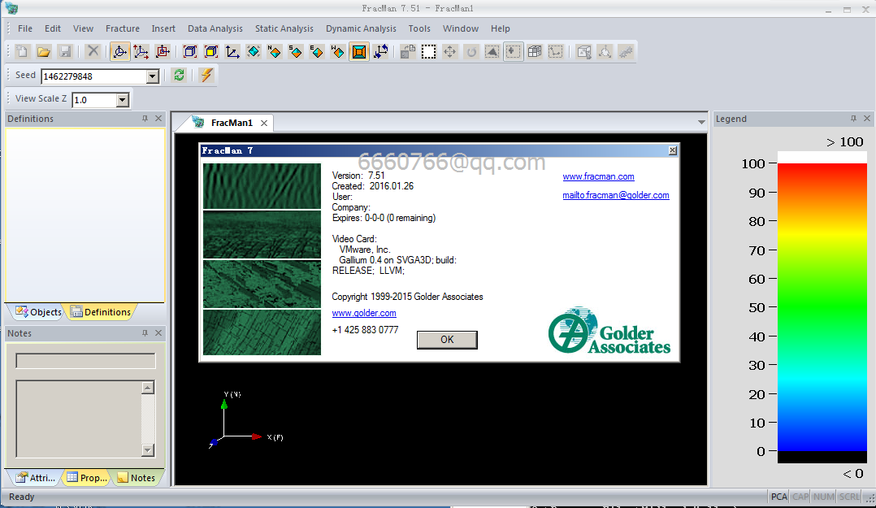Click the axes tool with red arrows
The image size is (876, 508).
(x=141, y=52)
